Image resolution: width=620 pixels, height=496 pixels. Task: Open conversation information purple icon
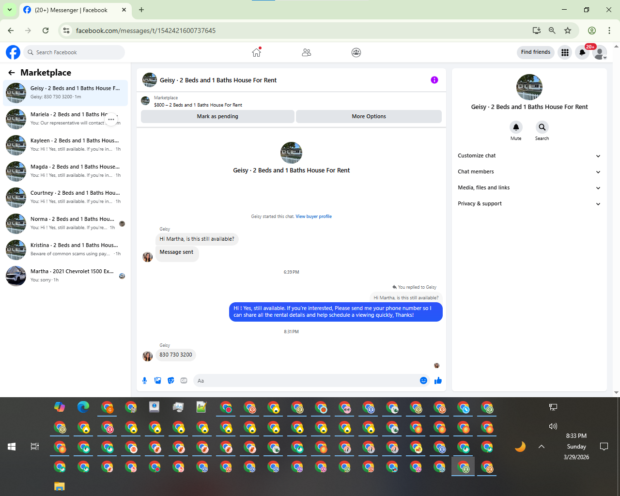pyautogui.click(x=434, y=80)
